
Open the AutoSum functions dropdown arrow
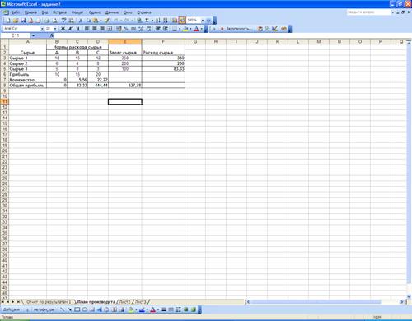click(x=152, y=21)
